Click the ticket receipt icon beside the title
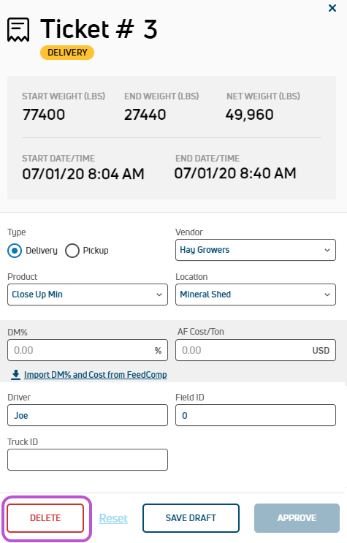 18,30
